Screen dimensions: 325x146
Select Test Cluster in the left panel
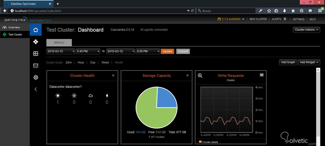pyautogui.click(x=15, y=35)
